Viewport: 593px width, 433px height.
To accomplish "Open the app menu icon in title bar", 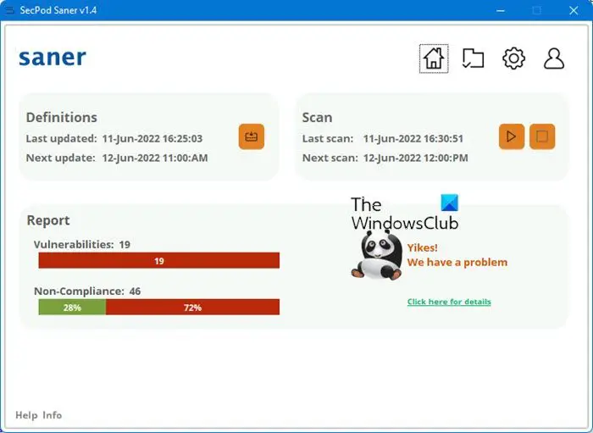I will [x=9, y=10].
